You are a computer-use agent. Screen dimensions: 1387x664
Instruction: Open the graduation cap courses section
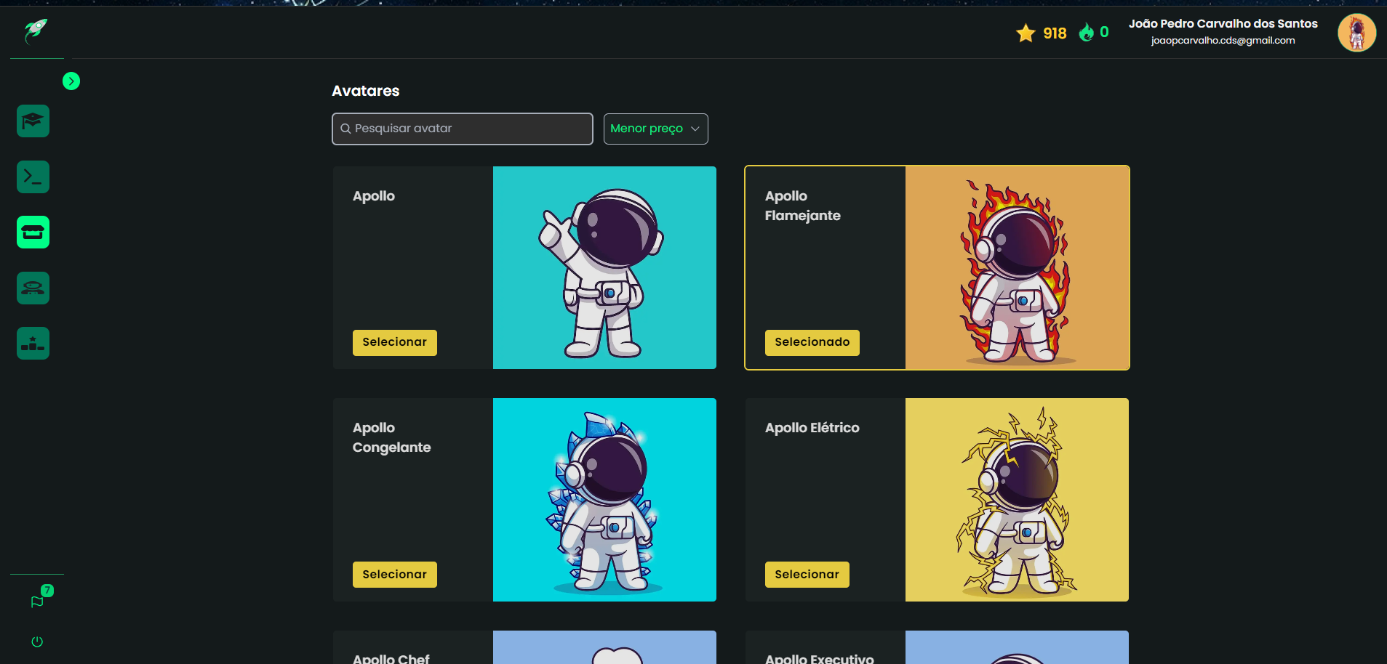(x=33, y=121)
